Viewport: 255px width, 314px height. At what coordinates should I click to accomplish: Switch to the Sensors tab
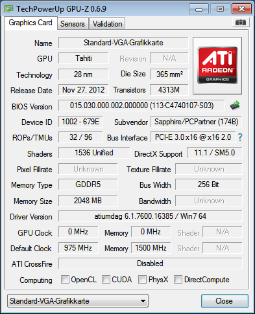[x=73, y=24]
